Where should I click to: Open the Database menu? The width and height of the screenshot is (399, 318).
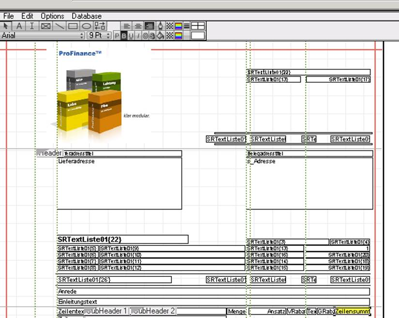click(x=87, y=16)
